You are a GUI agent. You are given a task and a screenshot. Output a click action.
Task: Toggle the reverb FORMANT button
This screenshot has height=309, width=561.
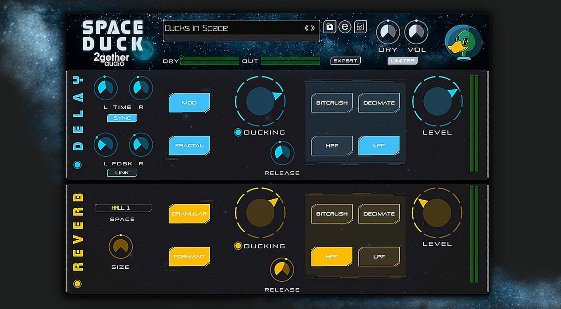click(x=189, y=257)
